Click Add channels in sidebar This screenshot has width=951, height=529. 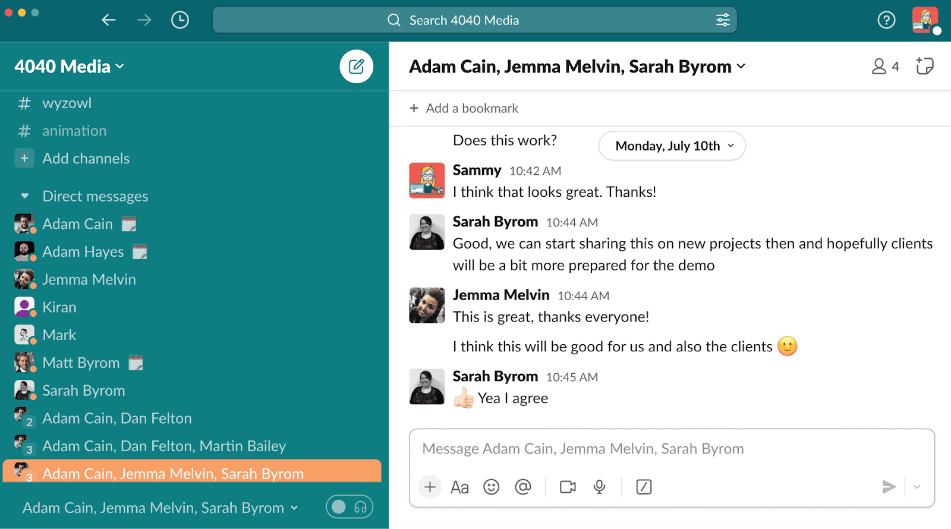coord(86,159)
